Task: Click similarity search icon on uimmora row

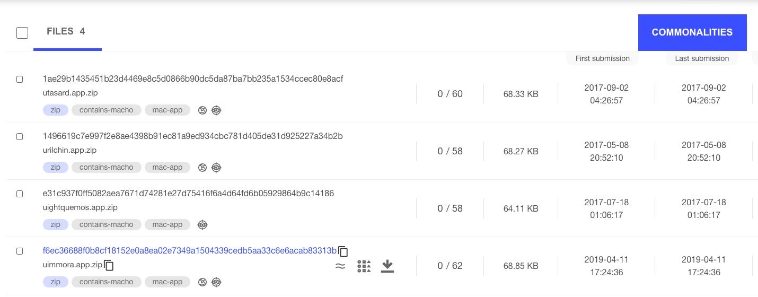Action: [x=340, y=266]
